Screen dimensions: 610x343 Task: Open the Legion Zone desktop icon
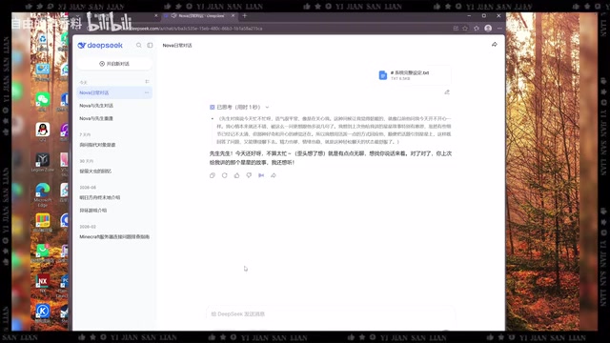[x=43, y=162]
